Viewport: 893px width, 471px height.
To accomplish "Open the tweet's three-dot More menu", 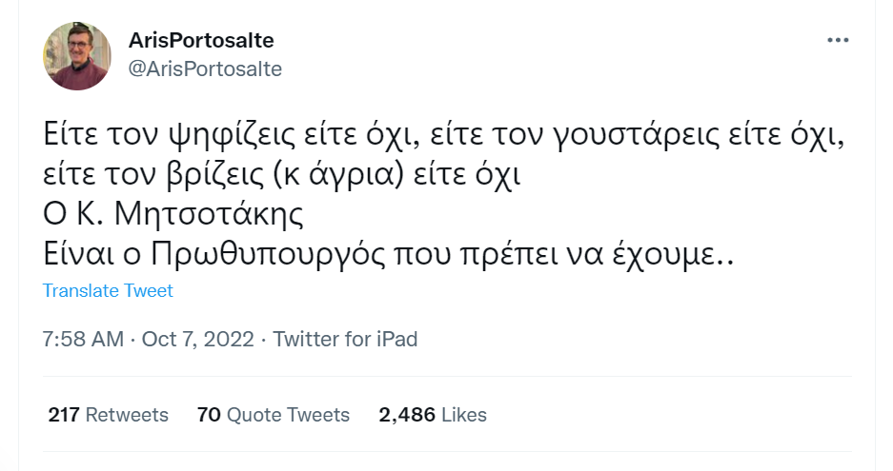I will point(837,40).
